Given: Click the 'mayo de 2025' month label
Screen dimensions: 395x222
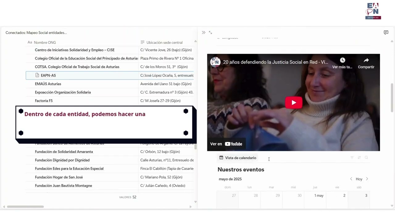Looking at the screenshot, I should 230,179.
